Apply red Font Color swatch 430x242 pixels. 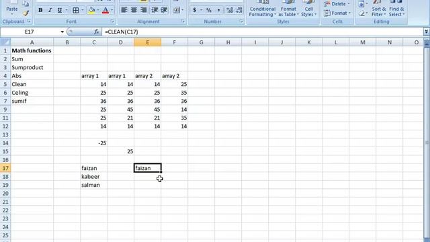(105, 11)
